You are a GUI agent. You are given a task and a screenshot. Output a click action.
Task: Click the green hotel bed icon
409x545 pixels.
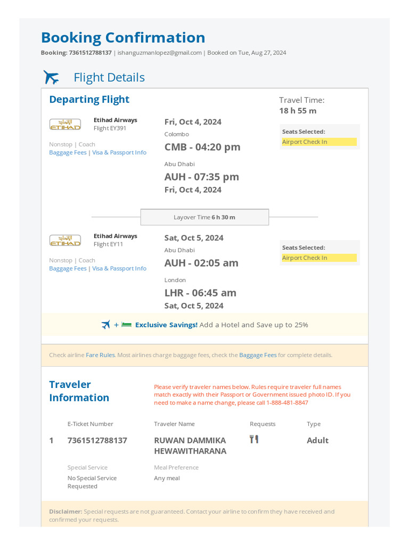pyautogui.click(x=126, y=325)
